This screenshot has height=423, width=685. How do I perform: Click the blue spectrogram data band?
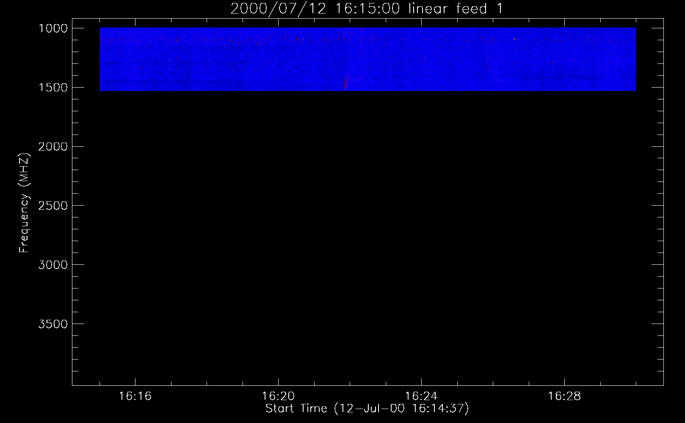pos(367,59)
